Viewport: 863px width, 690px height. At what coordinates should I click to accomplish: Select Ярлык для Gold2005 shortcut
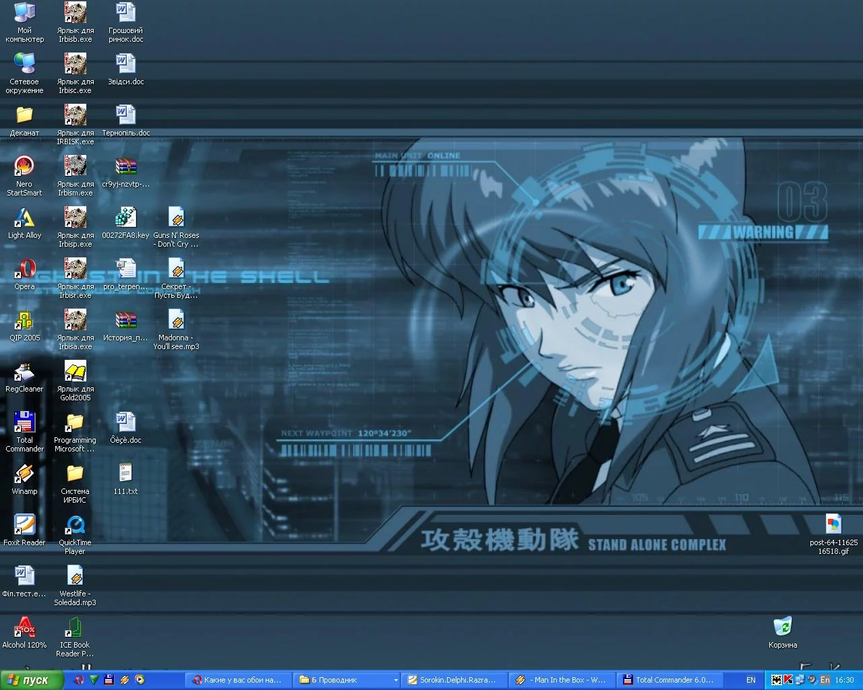pyautogui.click(x=75, y=381)
